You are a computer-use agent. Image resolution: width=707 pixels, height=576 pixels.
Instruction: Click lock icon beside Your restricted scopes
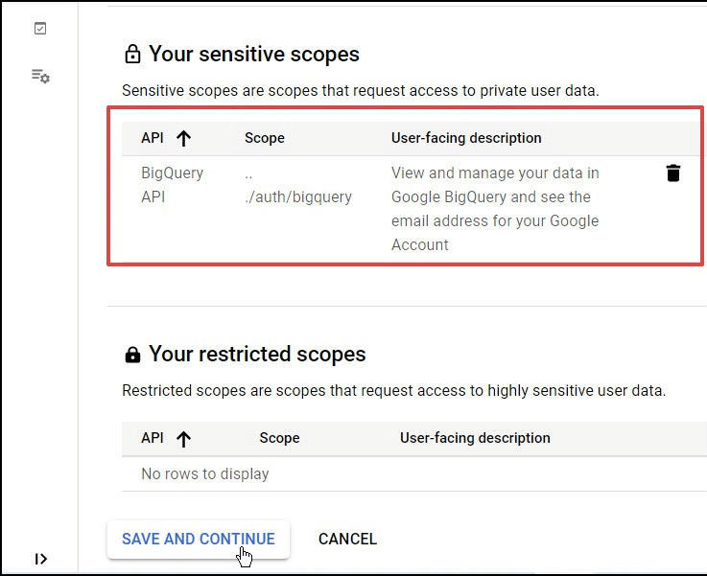coord(132,355)
